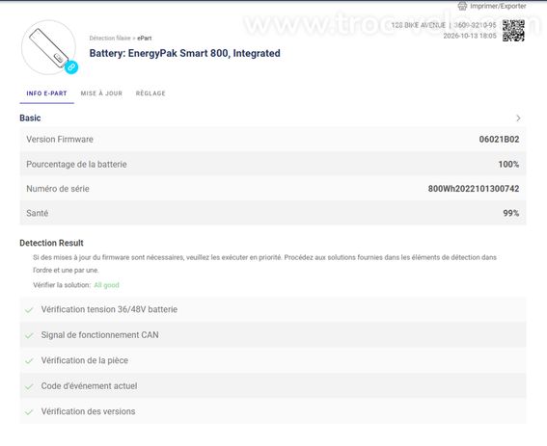Click the All good status text
This screenshot has width=547, height=446.
tap(106, 285)
